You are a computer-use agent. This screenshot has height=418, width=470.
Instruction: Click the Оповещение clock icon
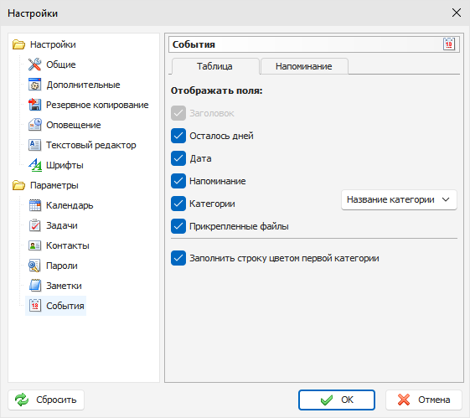[35, 125]
